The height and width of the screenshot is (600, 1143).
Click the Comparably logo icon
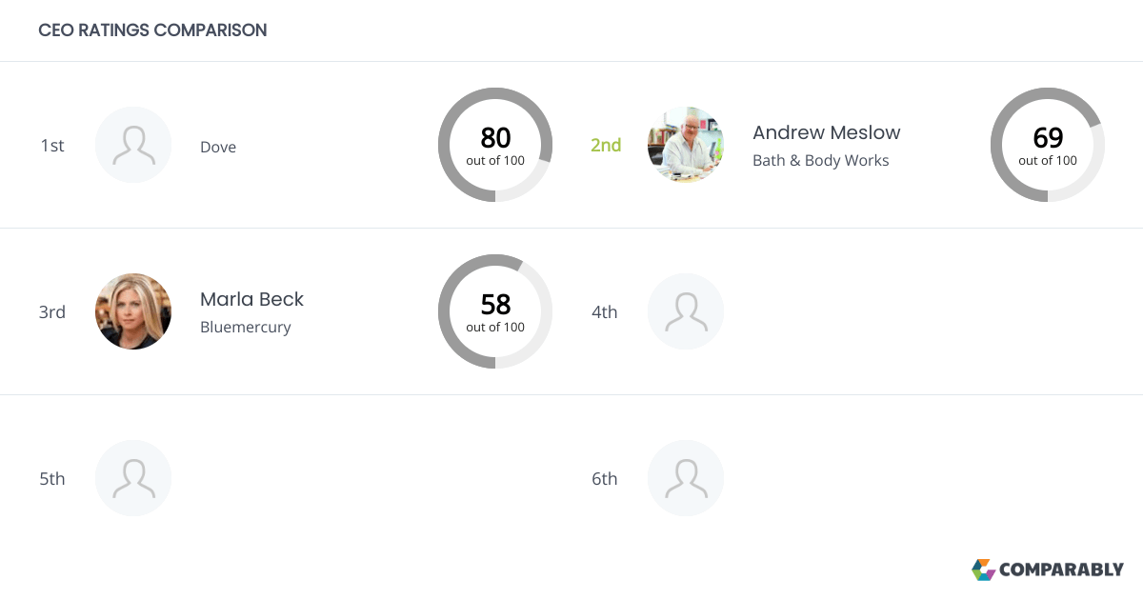pyautogui.click(x=983, y=570)
